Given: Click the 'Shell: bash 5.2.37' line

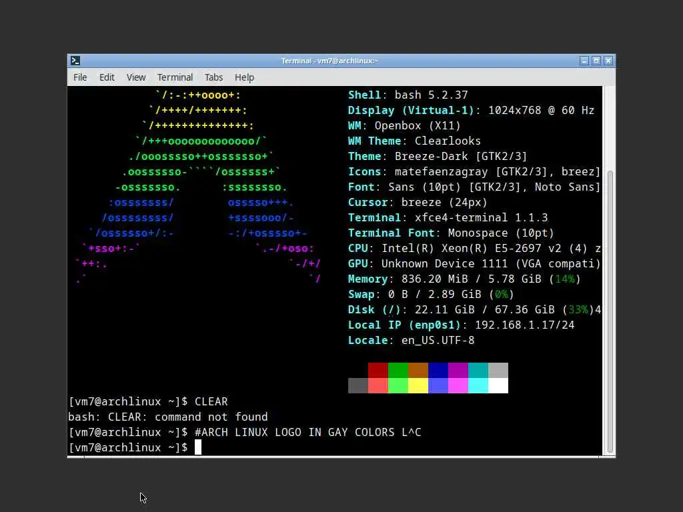Looking at the screenshot, I should [x=408, y=95].
